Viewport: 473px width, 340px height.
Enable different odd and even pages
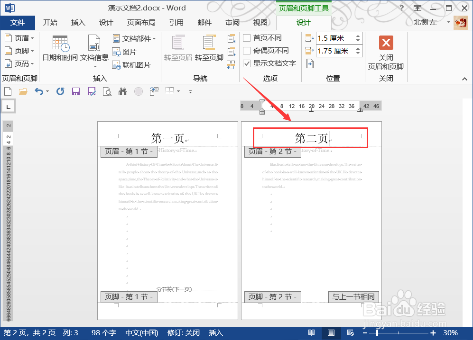(247, 51)
